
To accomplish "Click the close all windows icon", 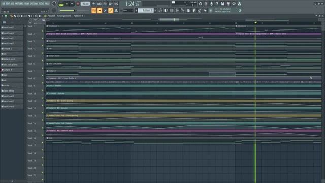I will [x=205, y=10].
